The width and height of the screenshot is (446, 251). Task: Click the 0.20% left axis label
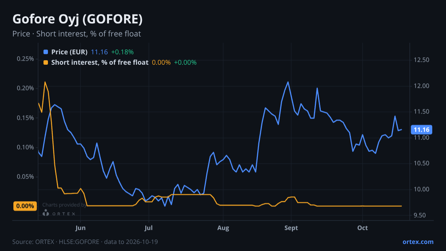(25, 88)
